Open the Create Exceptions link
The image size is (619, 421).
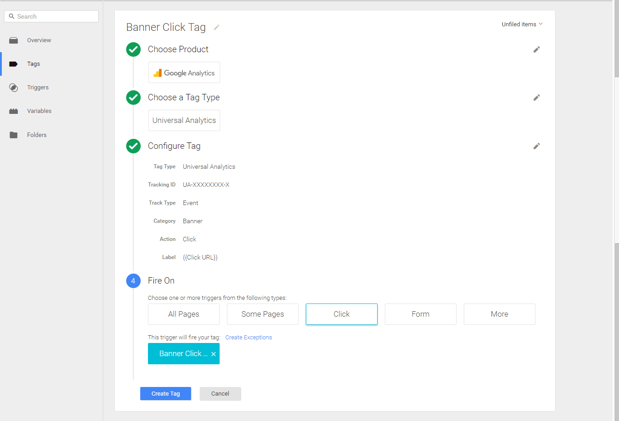click(249, 337)
